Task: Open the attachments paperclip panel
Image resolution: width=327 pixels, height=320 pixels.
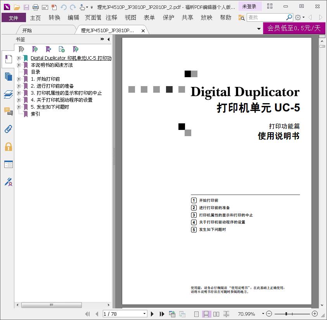Action: click(x=9, y=129)
